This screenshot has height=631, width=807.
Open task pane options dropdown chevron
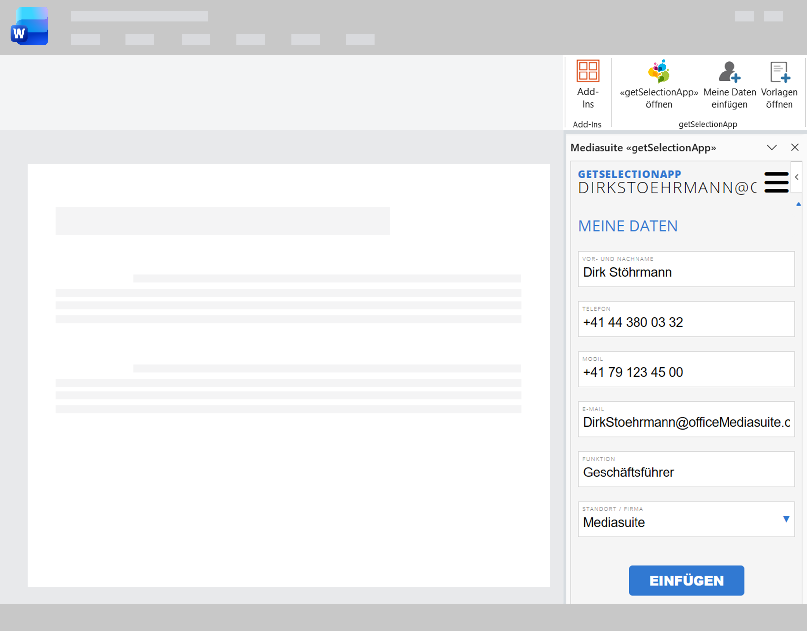771,147
